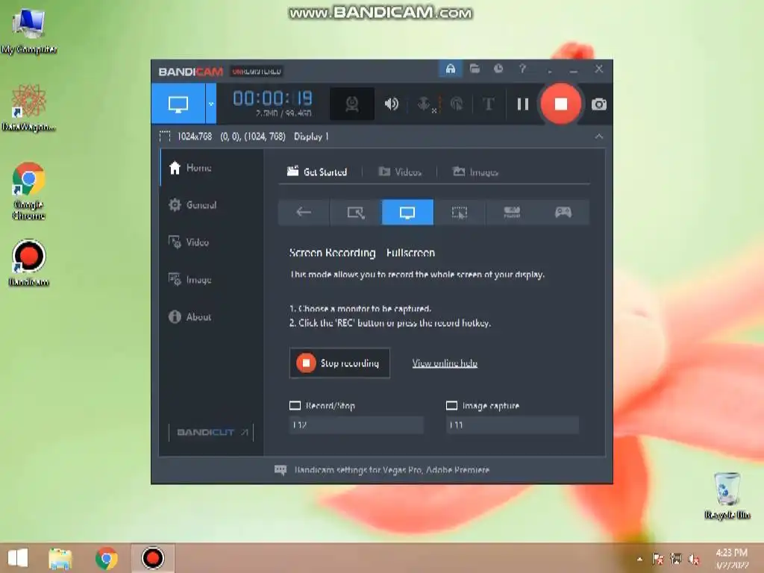Image resolution: width=764 pixels, height=573 pixels.
Task: Open the DataWagon desktop shortcut
Action: point(29,108)
